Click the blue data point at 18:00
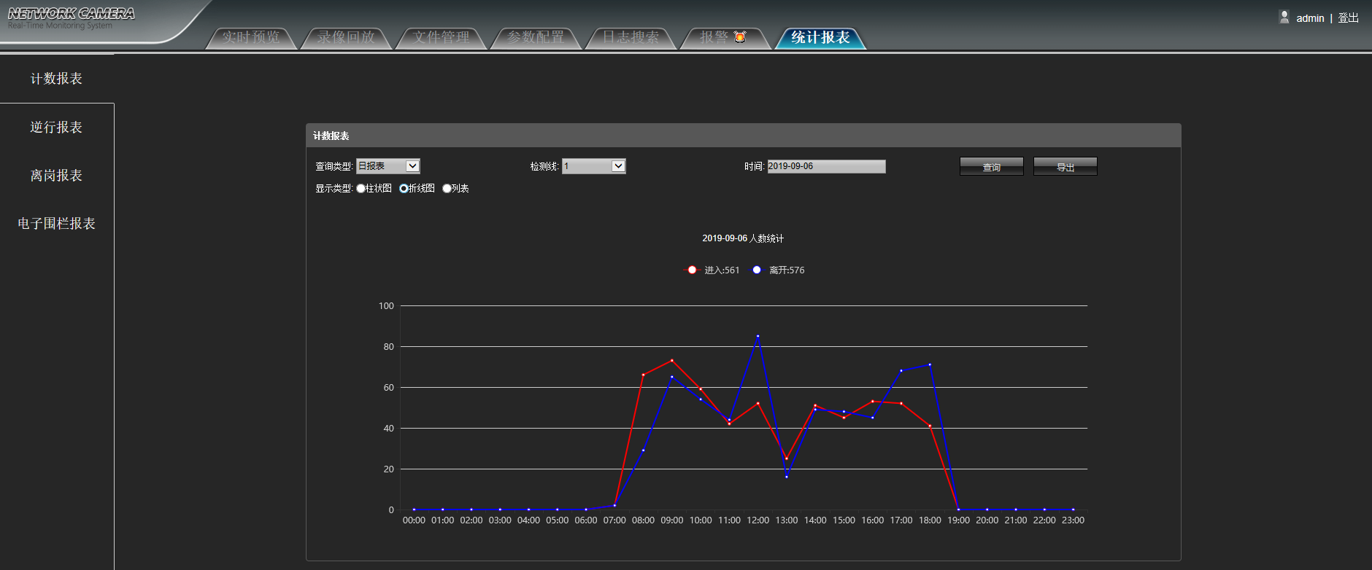Screen dimensions: 1372x570 (x=930, y=364)
